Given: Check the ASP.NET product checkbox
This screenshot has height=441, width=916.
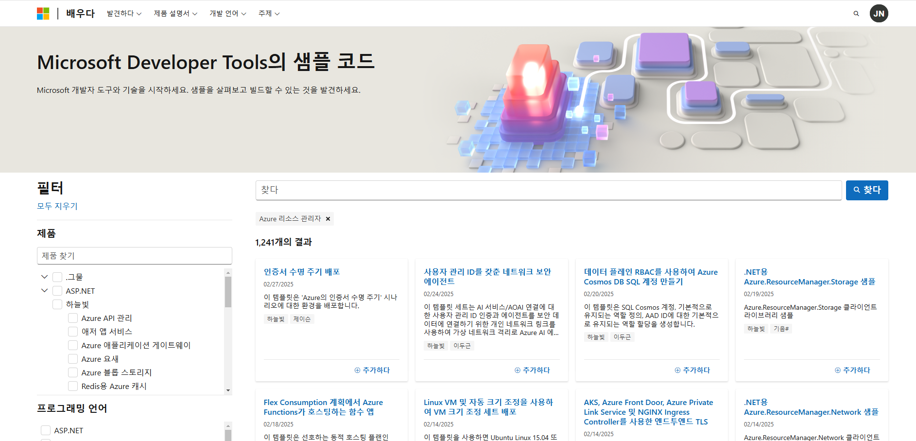Looking at the screenshot, I should [x=57, y=291].
